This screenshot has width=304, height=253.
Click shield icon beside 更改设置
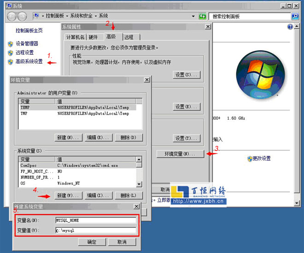(x=250, y=159)
